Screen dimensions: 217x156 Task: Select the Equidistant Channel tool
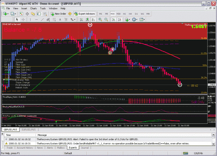(x=48, y=20)
